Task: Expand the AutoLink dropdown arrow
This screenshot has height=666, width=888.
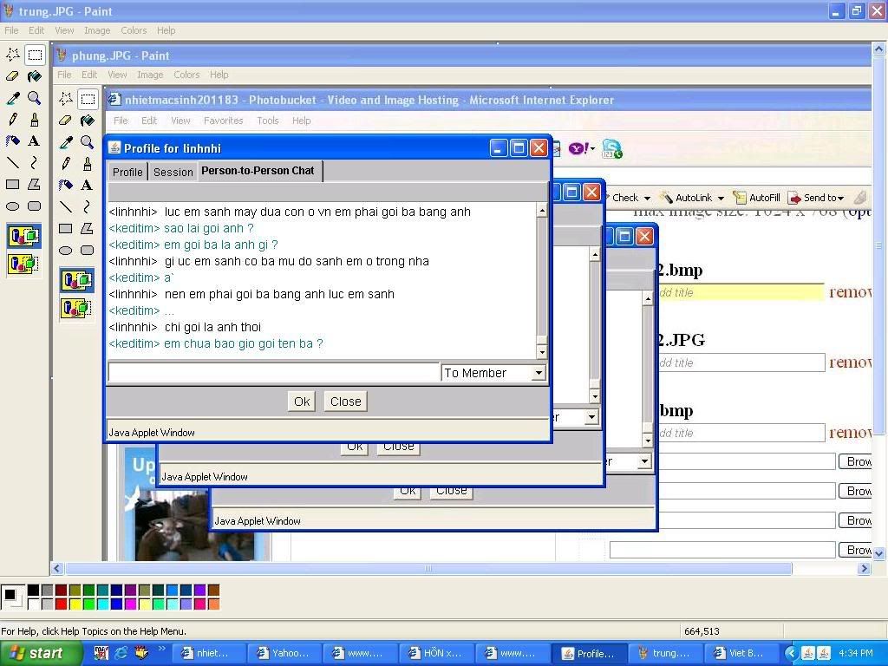Action: tap(721, 199)
